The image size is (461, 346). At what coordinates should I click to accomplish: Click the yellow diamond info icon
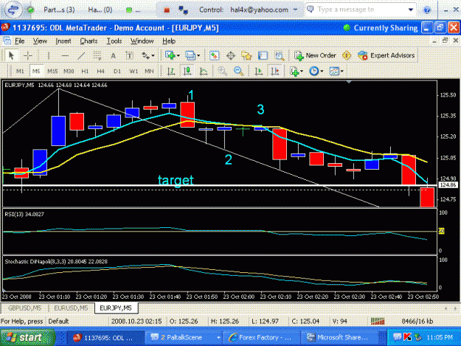point(347,55)
